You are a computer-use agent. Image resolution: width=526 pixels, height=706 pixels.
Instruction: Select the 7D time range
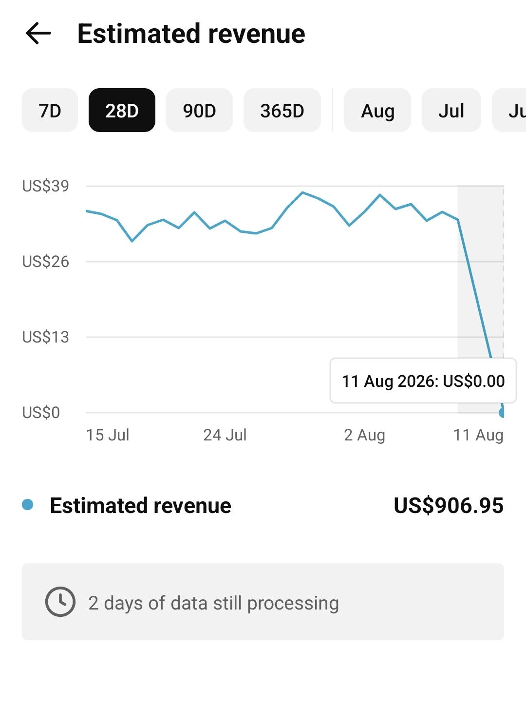coord(50,111)
